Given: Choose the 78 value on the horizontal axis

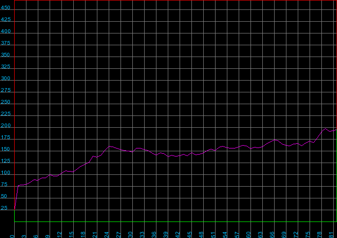Looking at the screenshot, I should (320, 235).
